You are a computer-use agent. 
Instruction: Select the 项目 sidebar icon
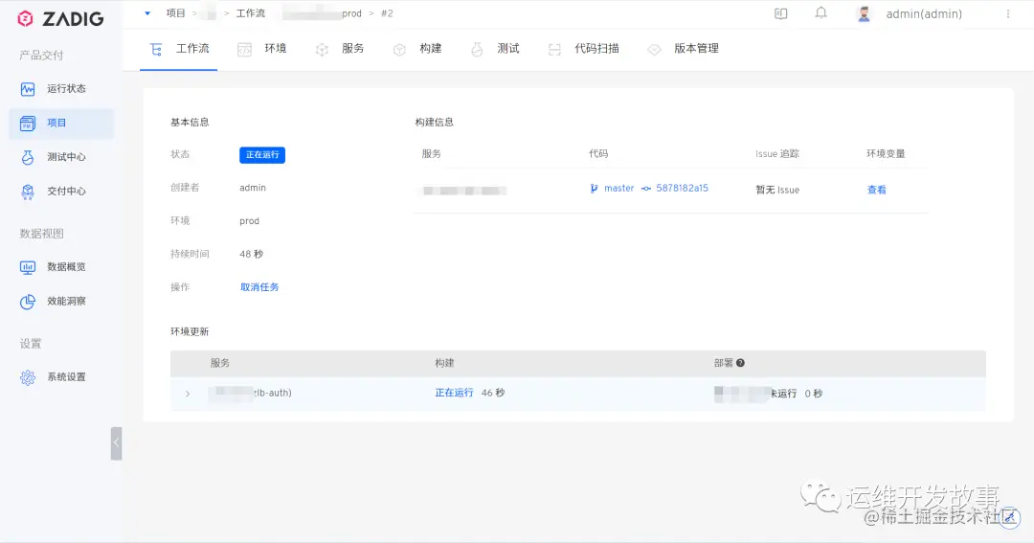click(x=28, y=124)
